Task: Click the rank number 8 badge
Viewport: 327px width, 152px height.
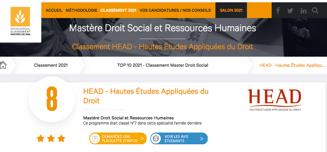Action: tap(52, 99)
